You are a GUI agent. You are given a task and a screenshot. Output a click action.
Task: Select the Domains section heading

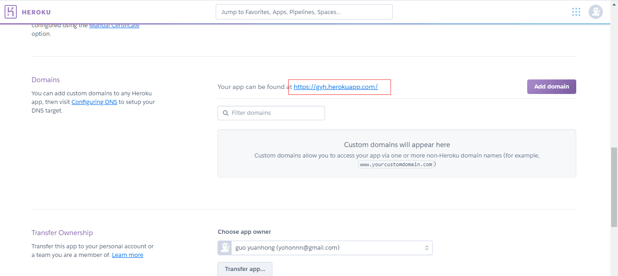click(45, 80)
